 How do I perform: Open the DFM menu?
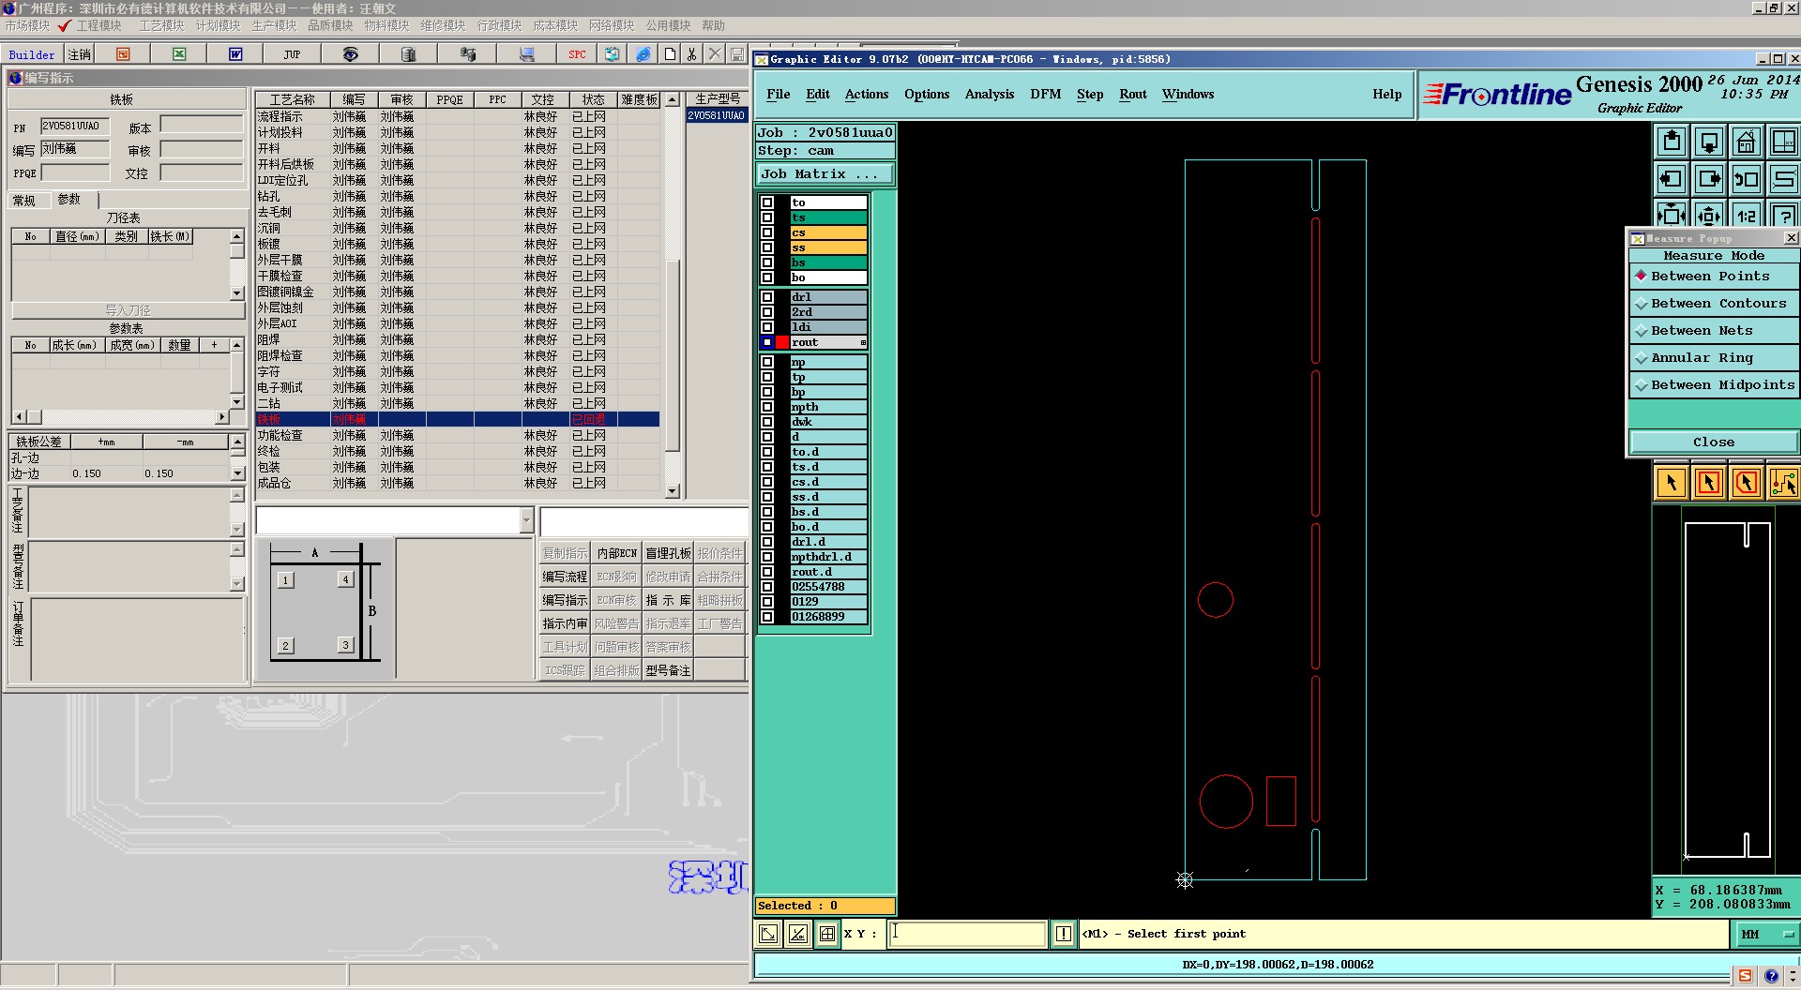(1045, 95)
